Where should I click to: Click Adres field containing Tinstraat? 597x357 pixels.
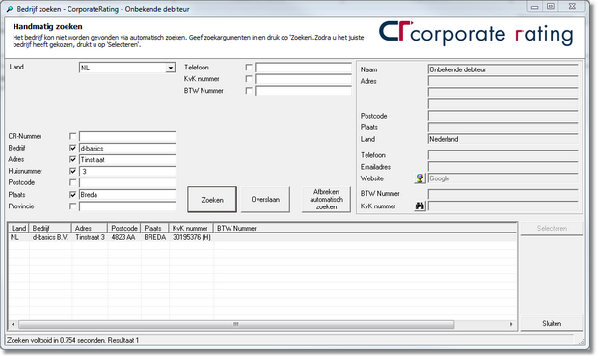pyautogui.click(x=127, y=159)
